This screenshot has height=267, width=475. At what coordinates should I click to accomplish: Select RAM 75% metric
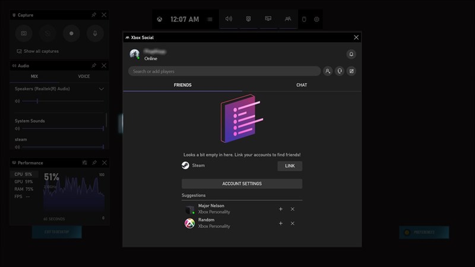pos(24,189)
